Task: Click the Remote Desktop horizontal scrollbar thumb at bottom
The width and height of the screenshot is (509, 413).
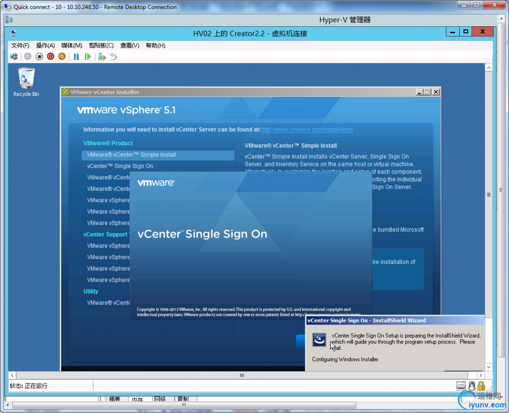Action: (184, 405)
